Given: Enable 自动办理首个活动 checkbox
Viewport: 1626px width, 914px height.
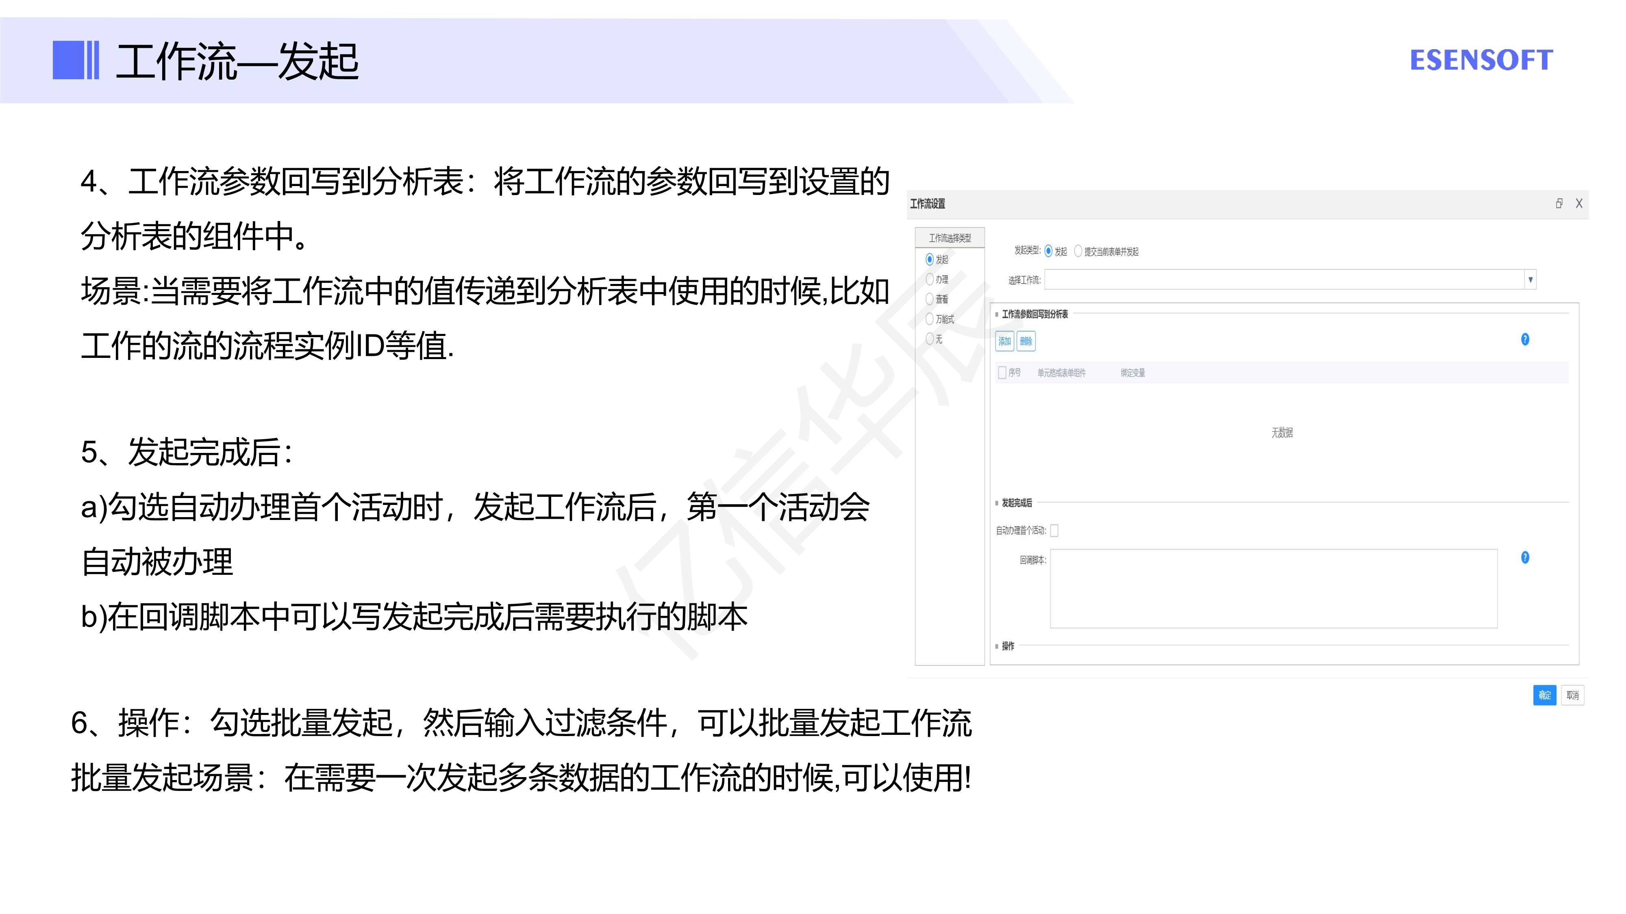Looking at the screenshot, I should coord(1054,531).
